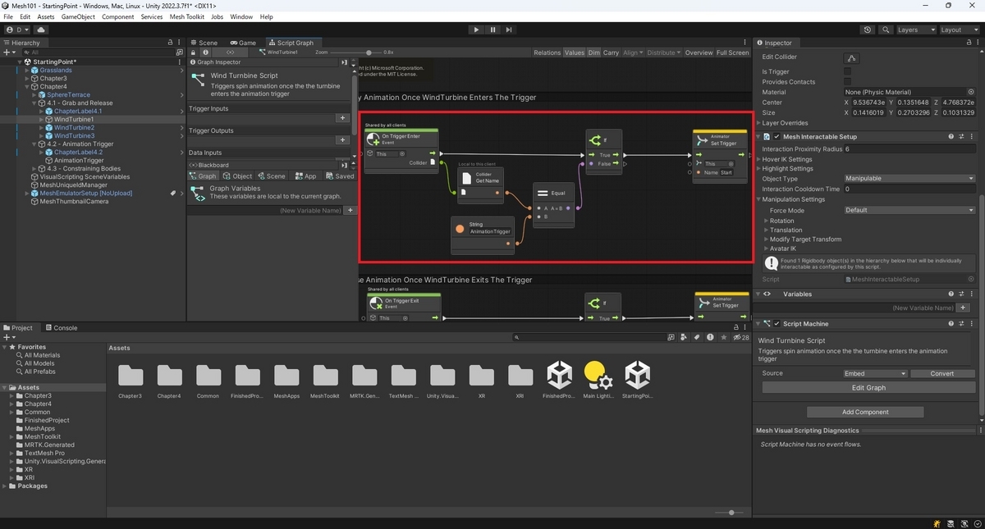Switch to the Game tab
Screen dimensions: 985x529
point(243,43)
